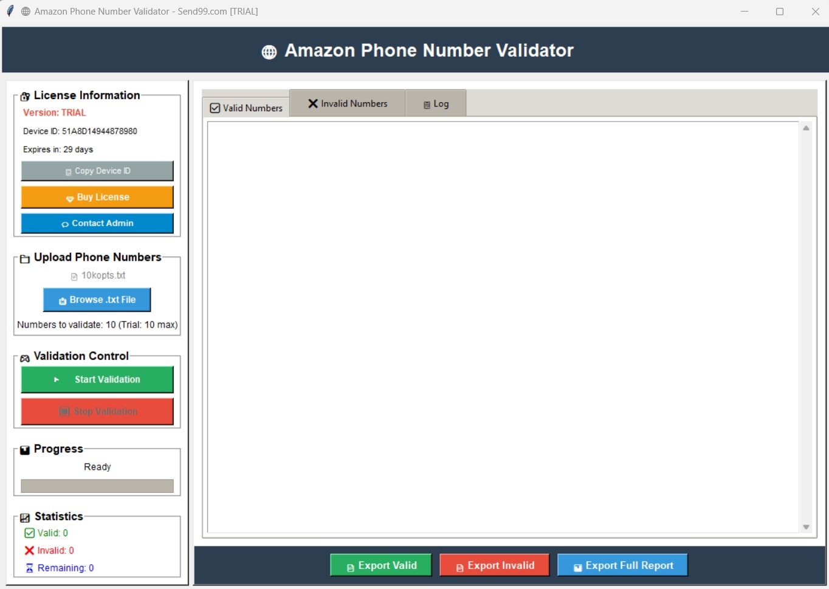Click the icon beside the Progress heading
The width and height of the screenshot is (829, 589).
(25, 450)
